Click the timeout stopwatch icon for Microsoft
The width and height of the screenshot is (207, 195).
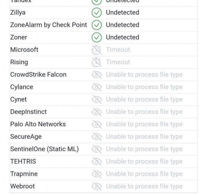tap(96, 50)
